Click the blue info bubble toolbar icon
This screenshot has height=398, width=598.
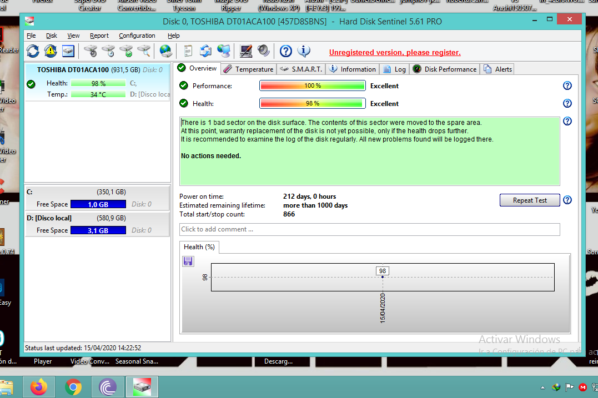click(304, 51)
